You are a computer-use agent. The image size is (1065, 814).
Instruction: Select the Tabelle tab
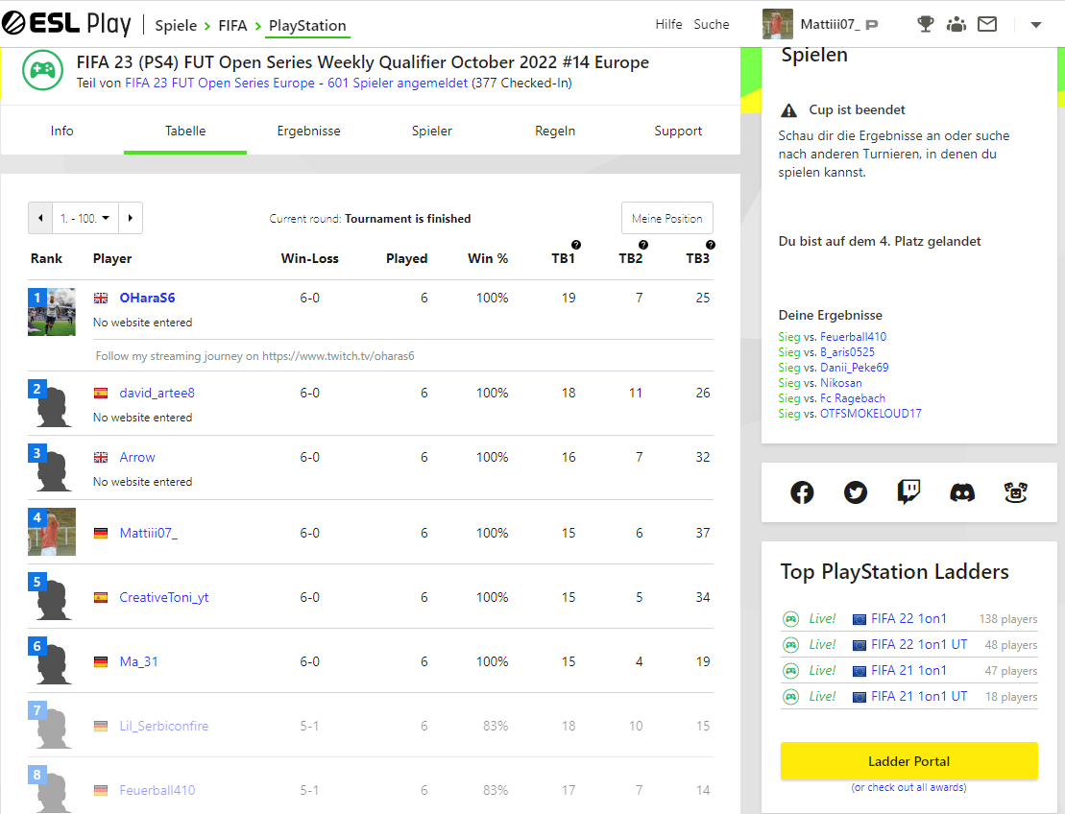(184, 131)
